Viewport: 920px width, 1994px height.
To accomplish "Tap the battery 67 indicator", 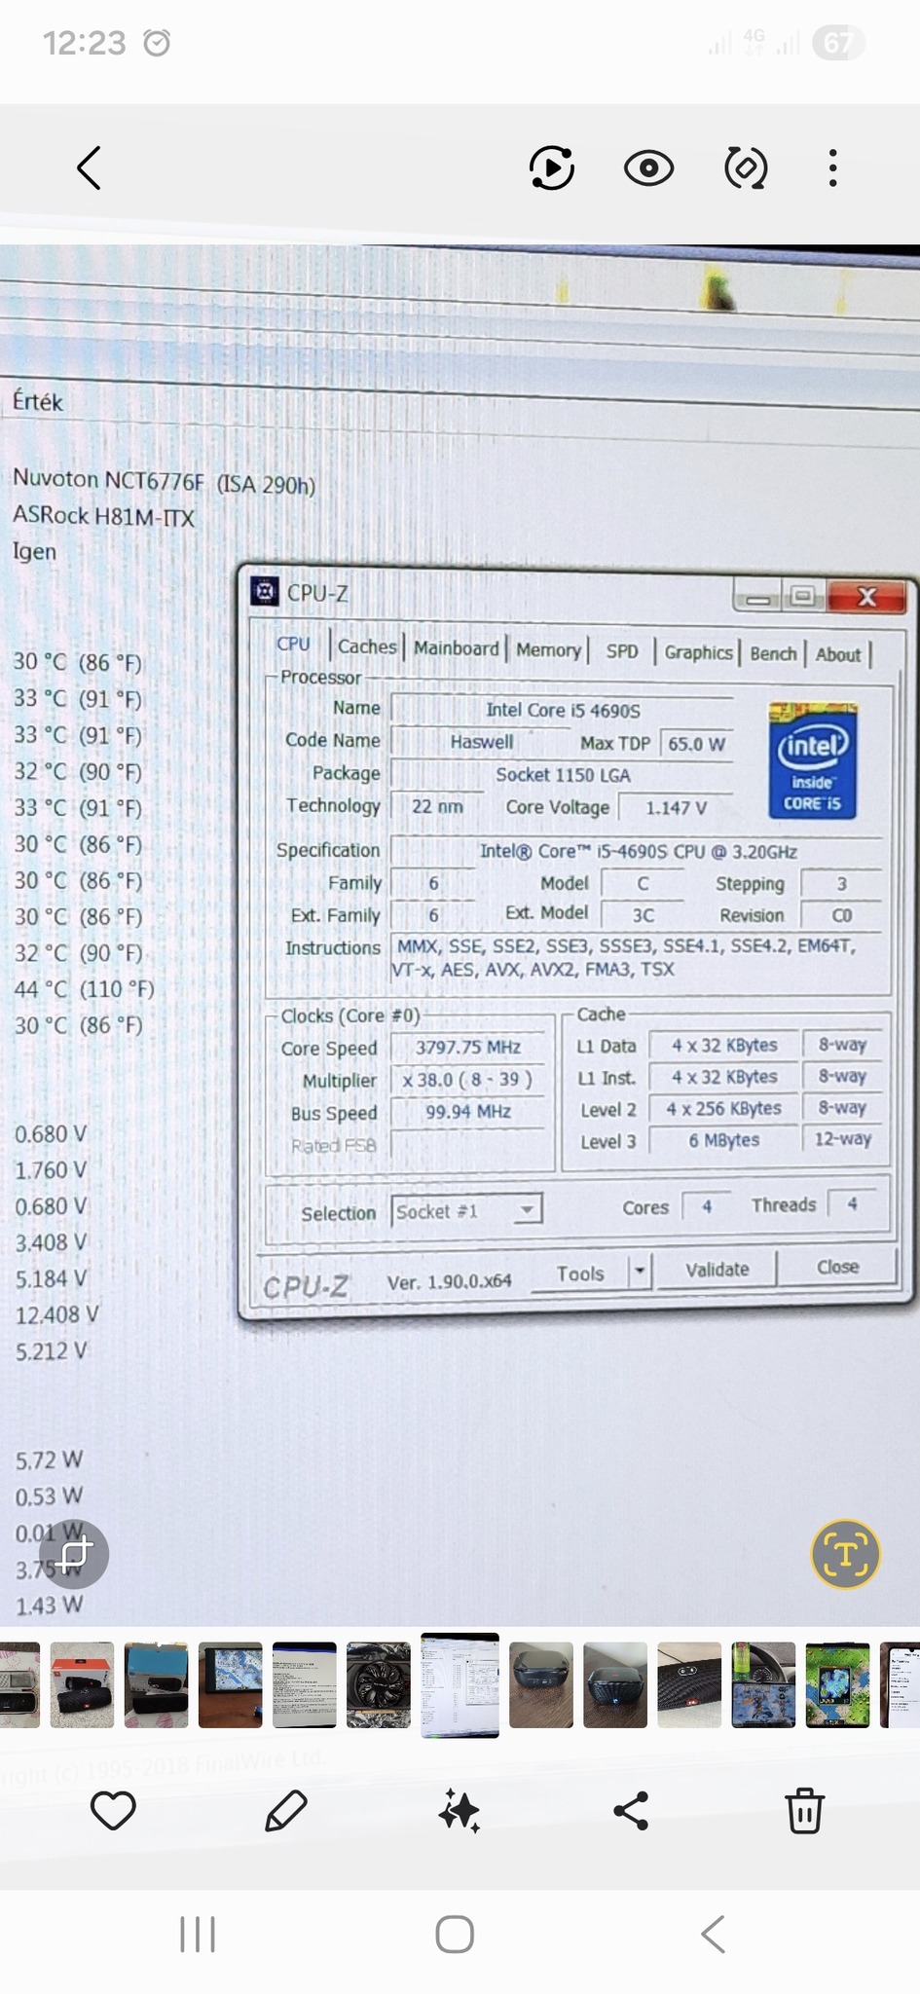I will pyautogui.click(x=838, y=43).
